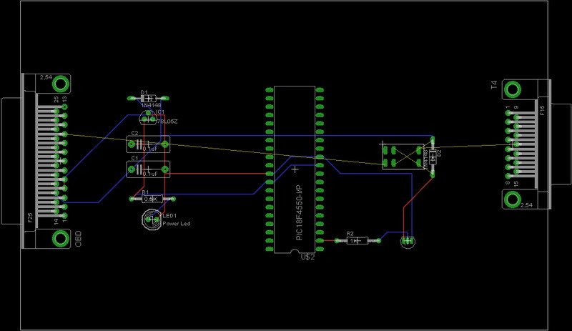
Task: Click the IC1 78L05Z voltage regulator
Action: point(149,118)
